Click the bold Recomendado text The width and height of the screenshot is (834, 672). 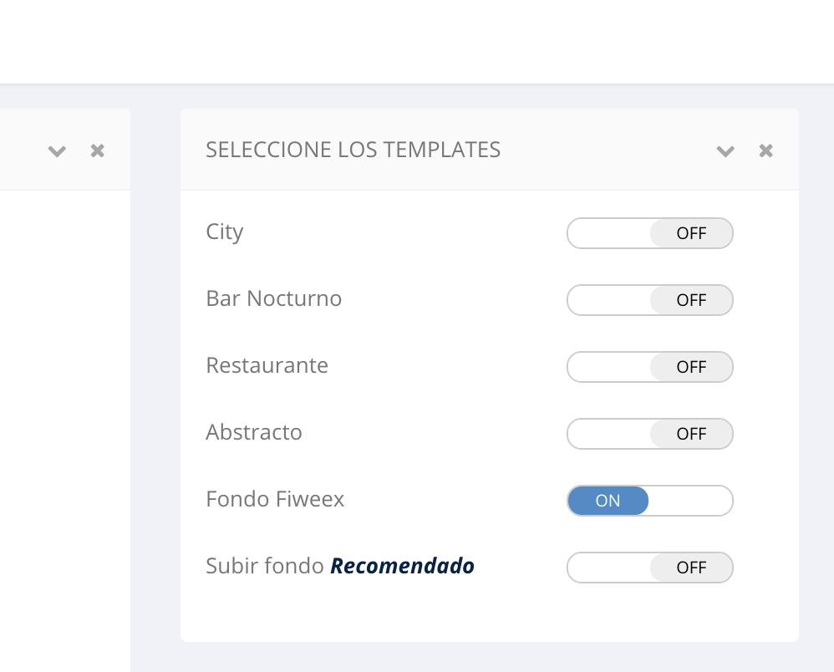[x=403, y=566]
